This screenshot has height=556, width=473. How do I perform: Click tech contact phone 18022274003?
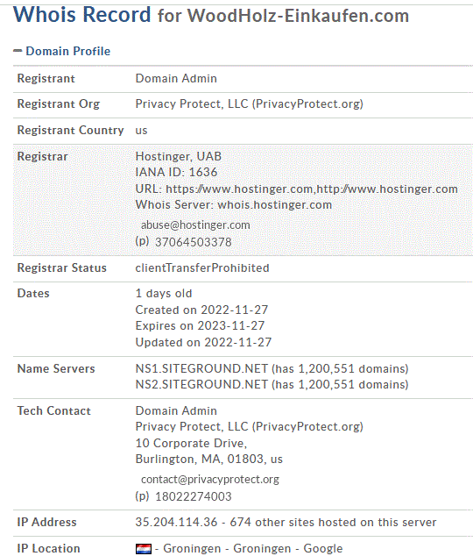tap(194, 496)
